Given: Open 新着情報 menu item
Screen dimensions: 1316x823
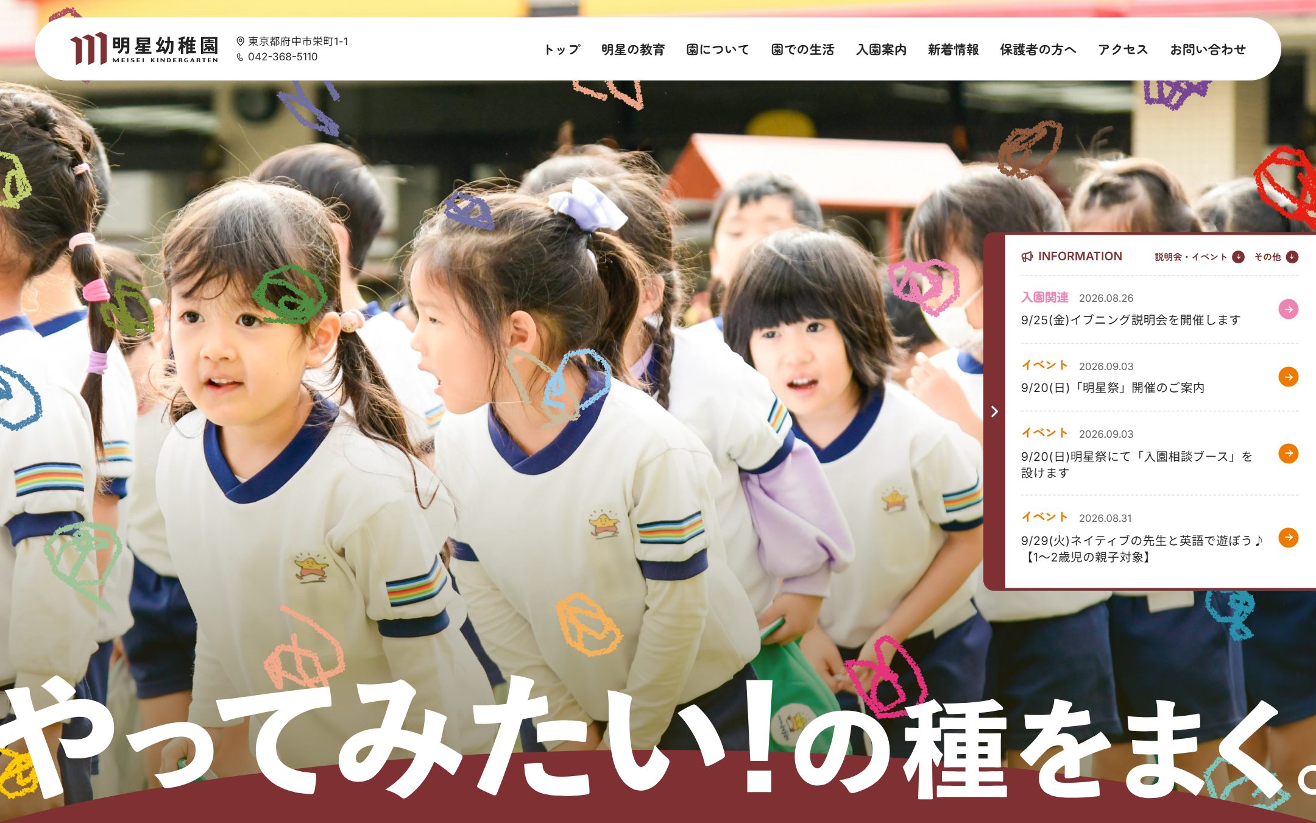Looking at the screenshot, I should click(953, 49).
